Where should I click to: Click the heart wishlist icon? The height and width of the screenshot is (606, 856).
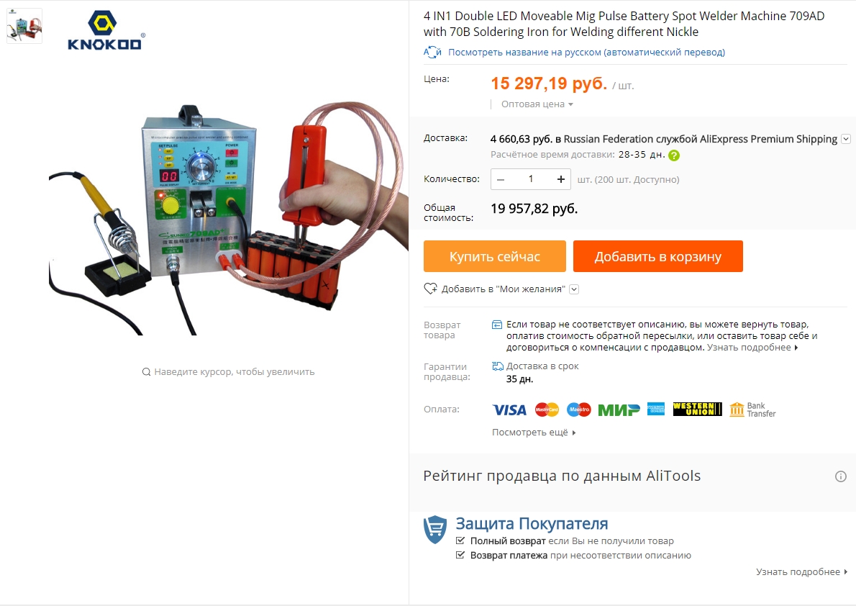click(x=431, y=289)
